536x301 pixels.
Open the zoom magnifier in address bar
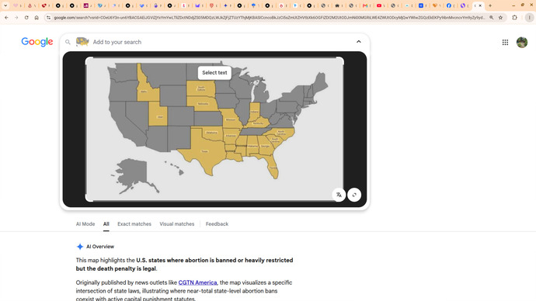[x=491, y=17]
